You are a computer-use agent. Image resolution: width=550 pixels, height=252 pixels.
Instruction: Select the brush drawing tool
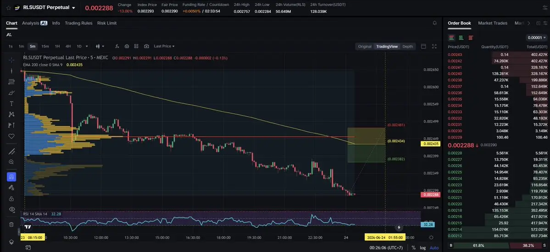point(11,93)
